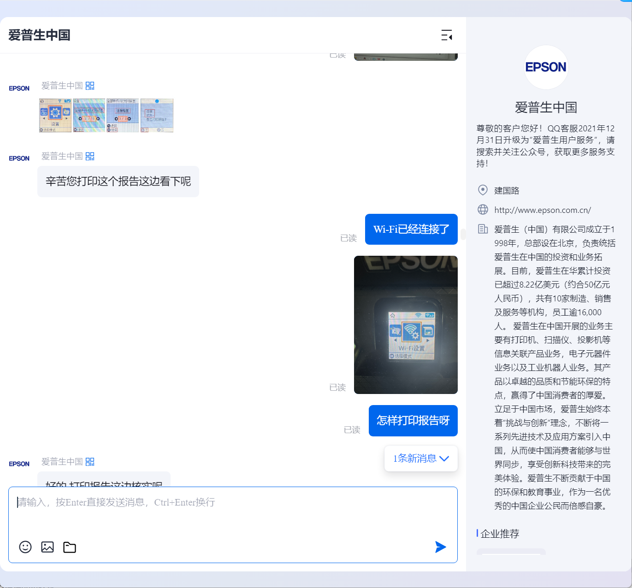Image resolution: width=632 pixels, height=588 pixels.
Task: Click 已读 status beside 怎样打印报告呀
Action: (x=352, y=430)
